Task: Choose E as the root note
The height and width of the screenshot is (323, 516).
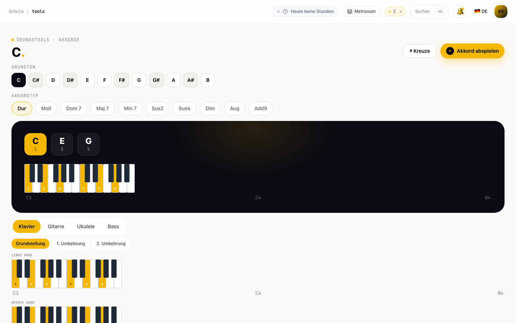Action: (x=87, y=80)
